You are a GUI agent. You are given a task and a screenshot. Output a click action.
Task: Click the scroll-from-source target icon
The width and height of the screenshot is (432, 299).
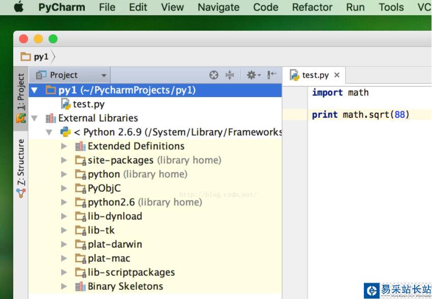pyautogui.click(x=214, y=75)
